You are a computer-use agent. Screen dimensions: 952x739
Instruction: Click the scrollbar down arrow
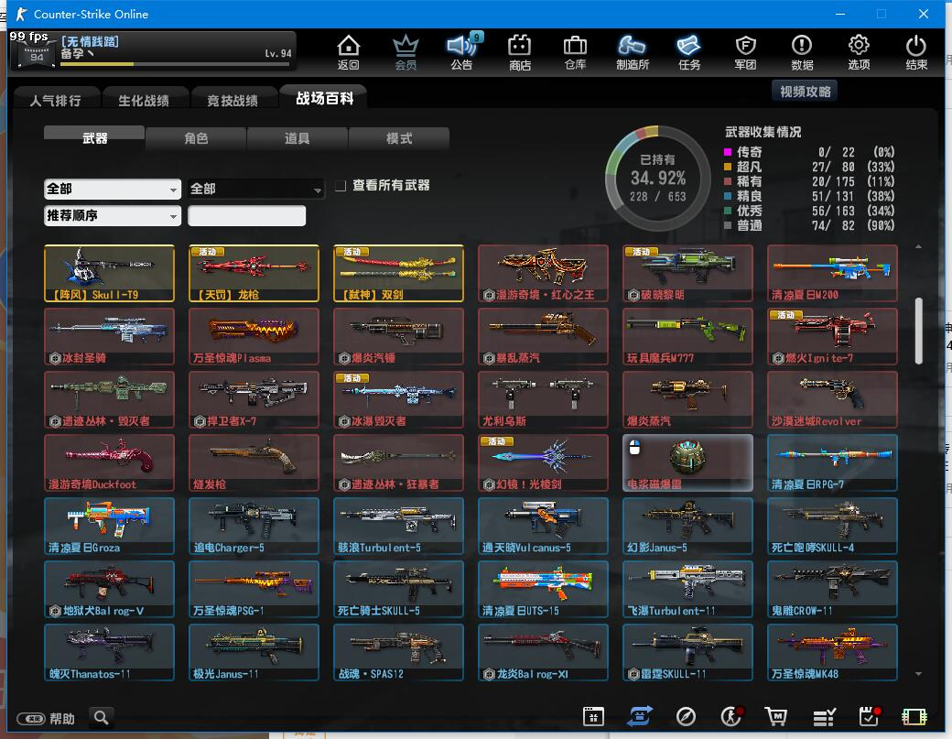(x=919, y=674)
